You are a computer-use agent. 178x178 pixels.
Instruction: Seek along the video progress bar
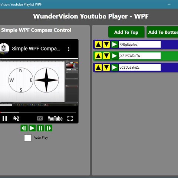[38, 112]
